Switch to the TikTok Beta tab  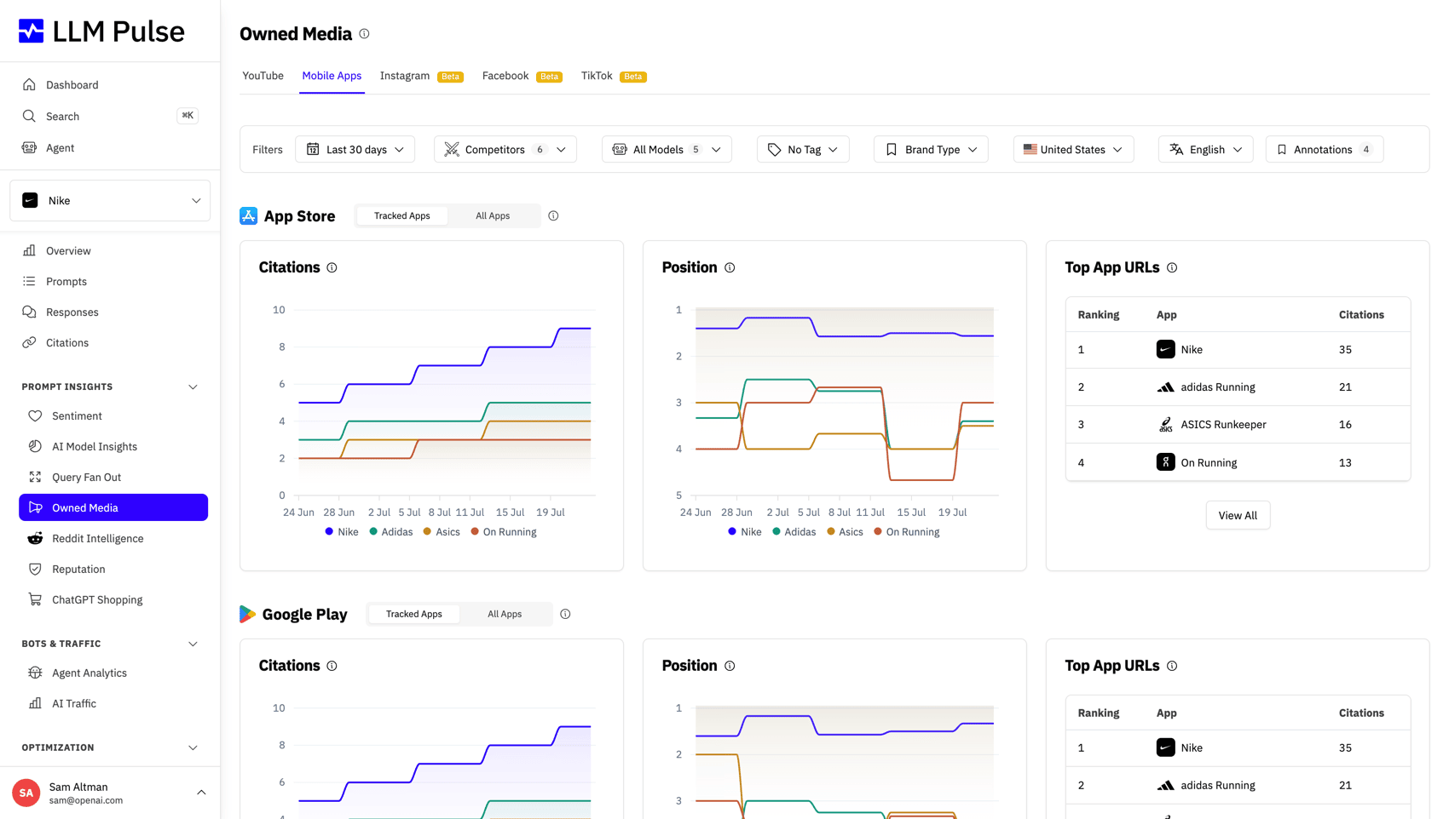tap(613, 76)
